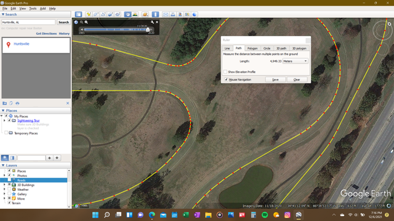Click the historical imagery timeline track
394x221 pixels.
[116, 29]
